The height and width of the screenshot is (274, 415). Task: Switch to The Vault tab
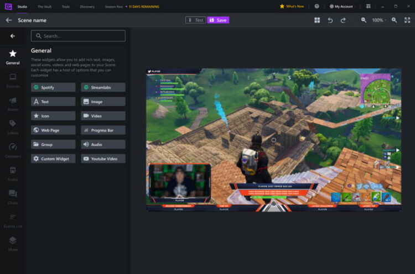pos(44,7)
